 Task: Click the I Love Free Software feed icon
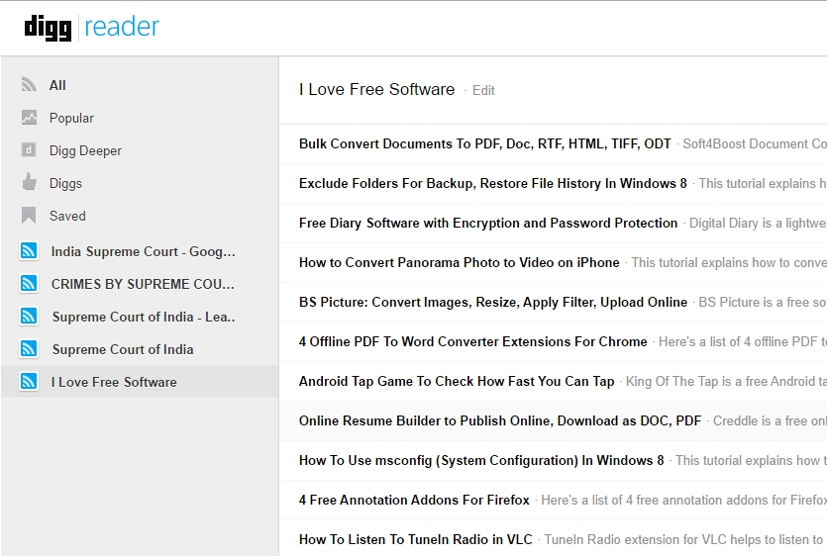(x=29, y=382)
